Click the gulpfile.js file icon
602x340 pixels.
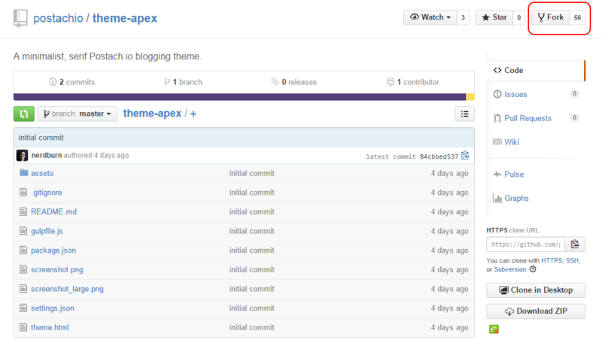[23, 231]
